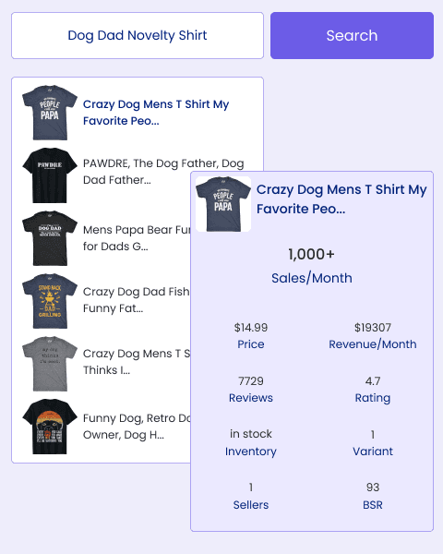Select the PAWDRE, The Dog Father listing
The height and width of the screenshot is (554, 443).
click(x=163, y=172)
